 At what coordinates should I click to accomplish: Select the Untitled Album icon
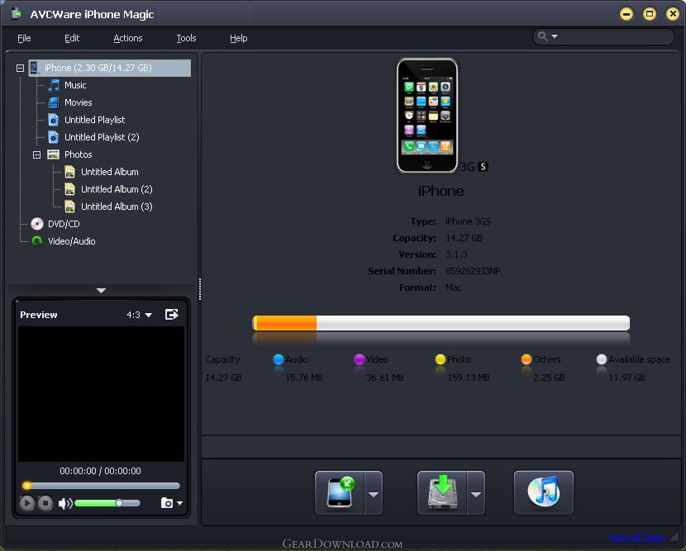(69, 172)
